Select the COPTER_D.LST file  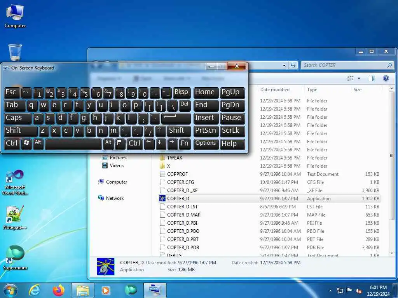click(179, 206)
